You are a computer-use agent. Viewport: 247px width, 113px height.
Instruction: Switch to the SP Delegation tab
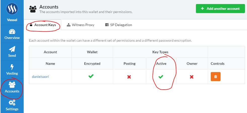tap(118, 25)
